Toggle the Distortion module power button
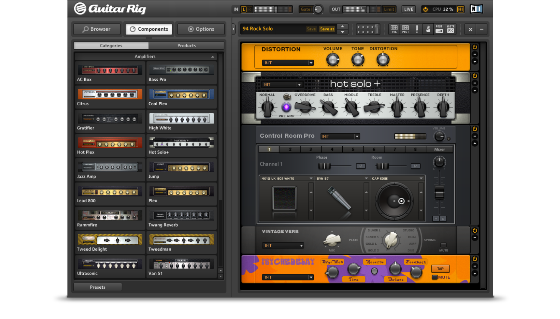Viewport: 560px width, 319px height. pos(475,47)
